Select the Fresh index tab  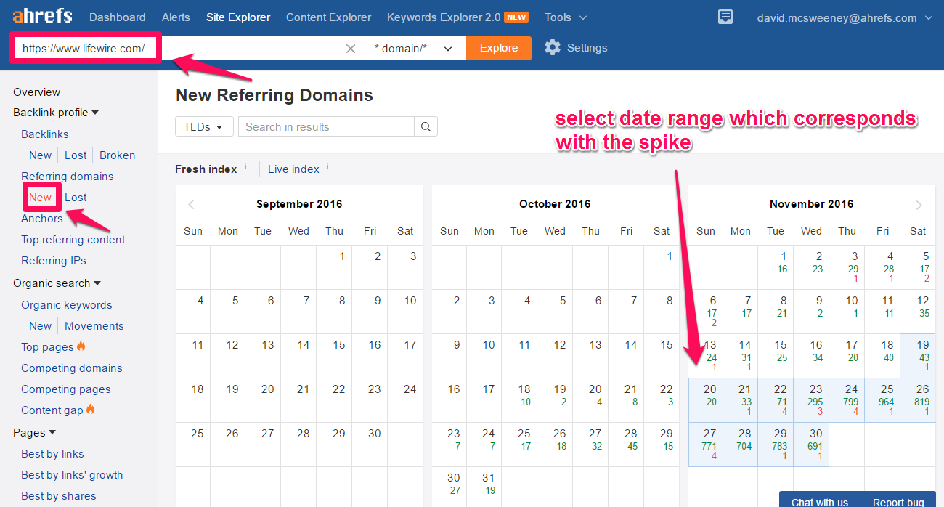pos(206,169)
